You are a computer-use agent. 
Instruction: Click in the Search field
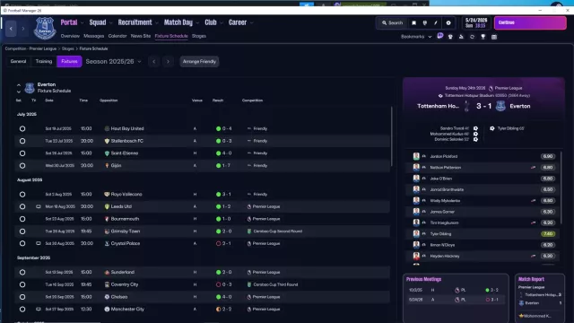click(x=393, y=22)
